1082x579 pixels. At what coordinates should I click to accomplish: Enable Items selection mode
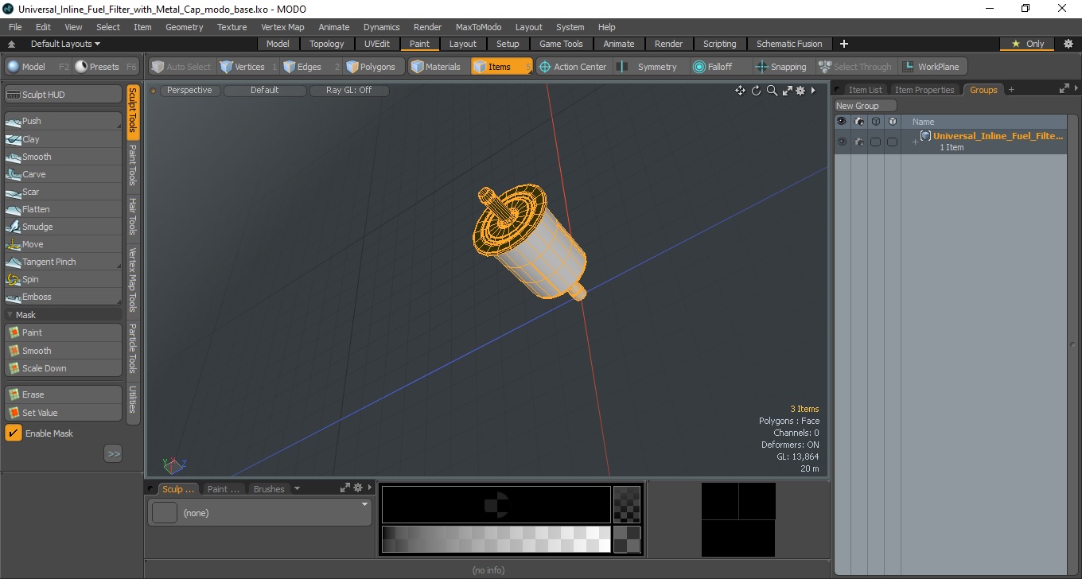[500, 67]
